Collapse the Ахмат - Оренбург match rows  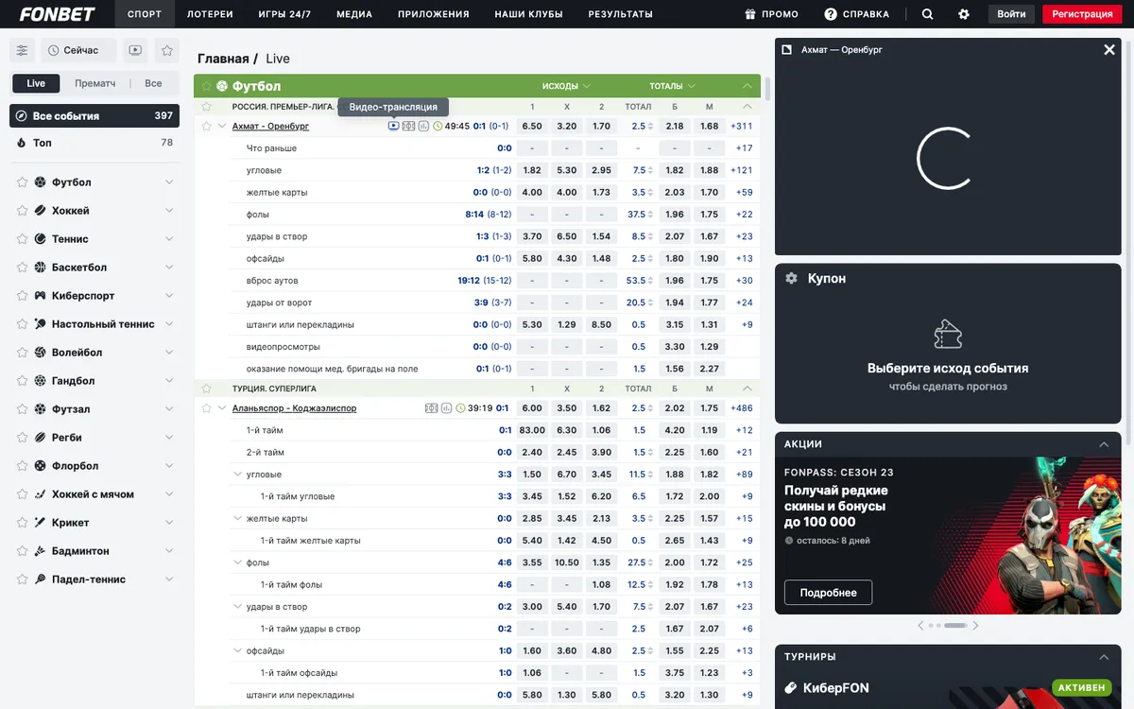(222, 126)
